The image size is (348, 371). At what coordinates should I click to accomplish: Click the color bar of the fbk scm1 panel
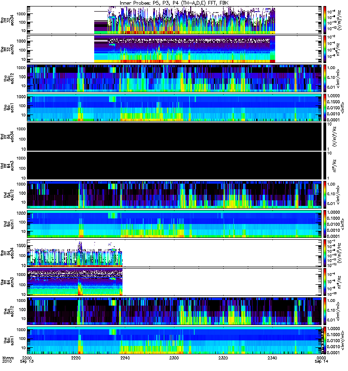click(325, 340)
